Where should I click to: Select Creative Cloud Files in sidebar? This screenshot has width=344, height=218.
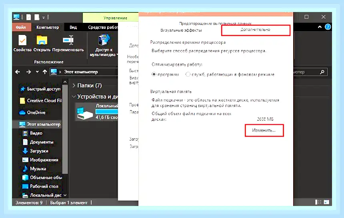40,101
